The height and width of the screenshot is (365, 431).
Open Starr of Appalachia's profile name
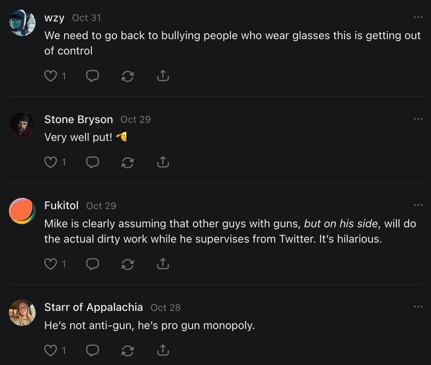93,307
